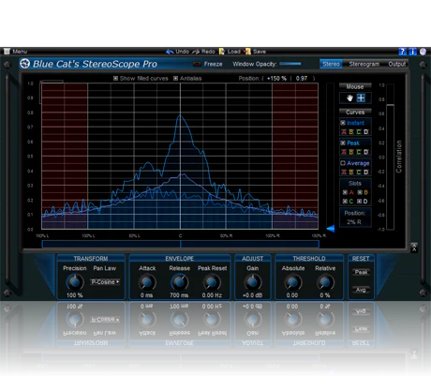
Task: Reset the Peak curve button
Action: [361, 272]
